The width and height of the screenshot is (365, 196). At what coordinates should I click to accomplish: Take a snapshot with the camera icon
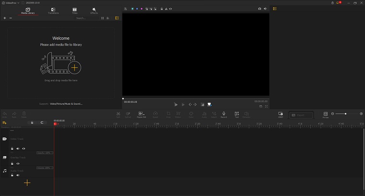click(260, 9)
